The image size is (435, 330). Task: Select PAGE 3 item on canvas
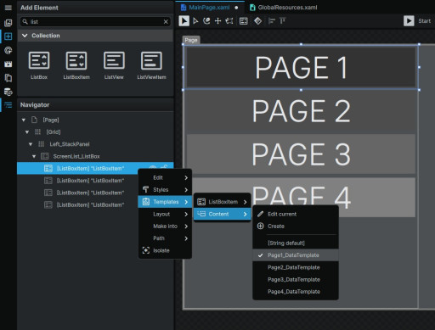(x=301, y=154)
